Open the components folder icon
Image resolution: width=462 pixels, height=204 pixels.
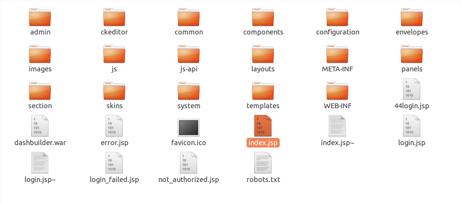tap(263, 17)
